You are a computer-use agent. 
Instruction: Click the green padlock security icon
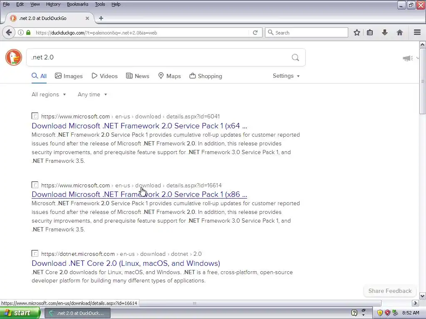pyautogui.click(x=28, y=32)
